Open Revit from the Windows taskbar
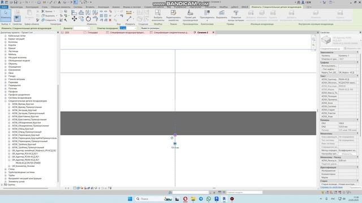The width and height of the screenshot is (362, 203). pyautogui.click(x=224, y=198)
